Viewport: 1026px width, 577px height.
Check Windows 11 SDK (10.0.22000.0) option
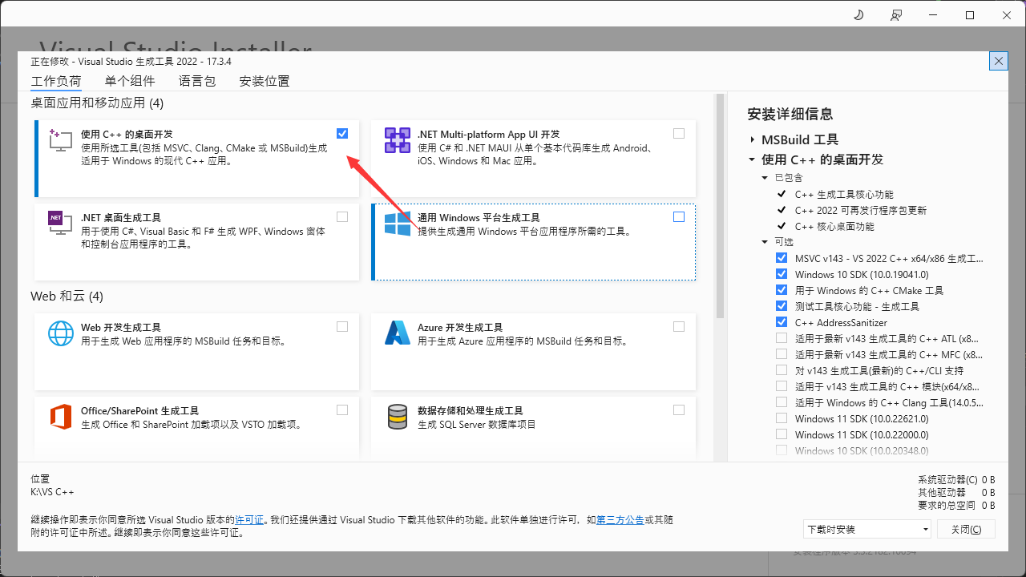782,434
